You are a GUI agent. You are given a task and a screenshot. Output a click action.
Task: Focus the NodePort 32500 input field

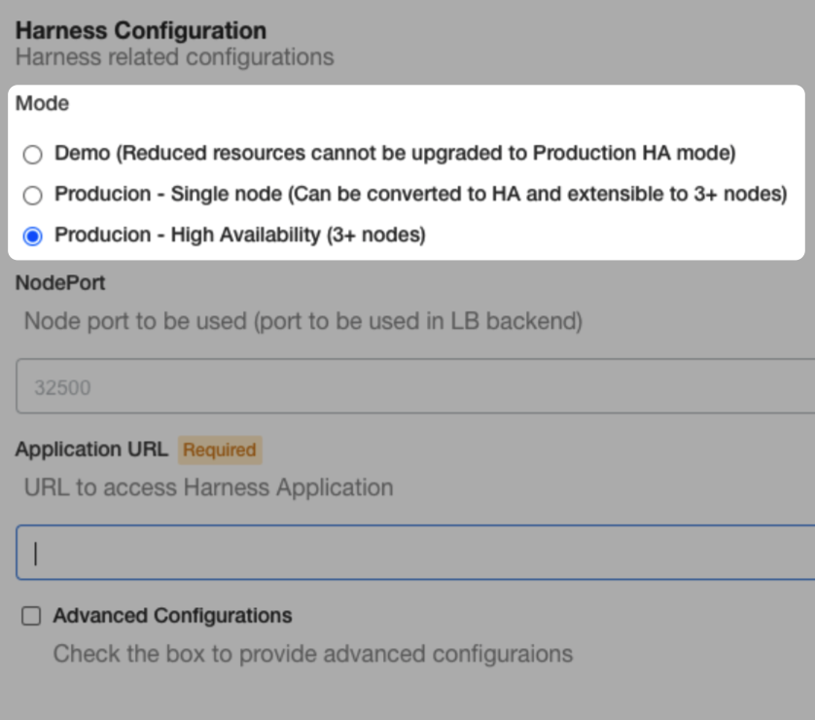coord(415,386)
